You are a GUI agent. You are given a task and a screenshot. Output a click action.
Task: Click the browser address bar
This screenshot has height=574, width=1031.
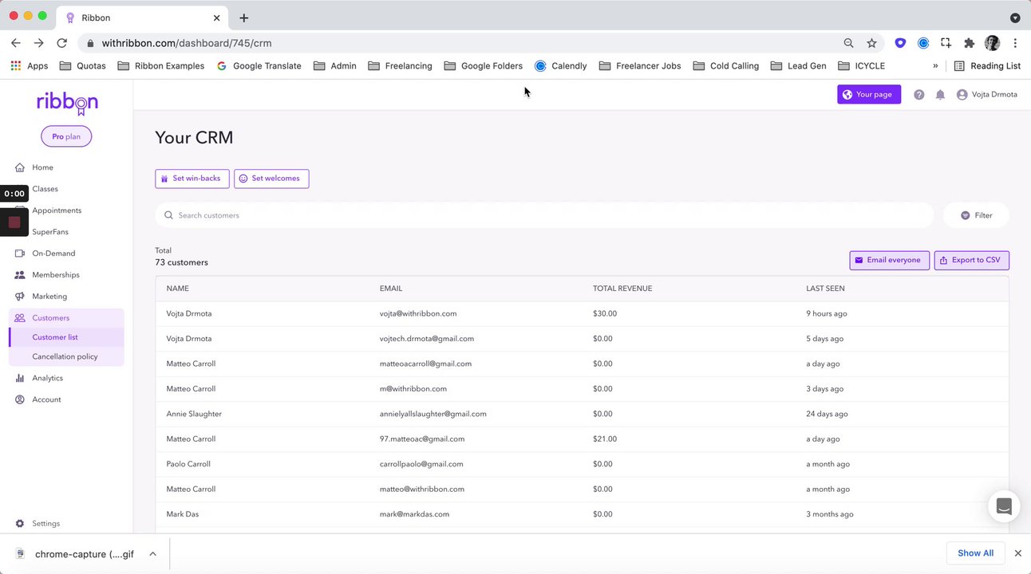click(x=463, y=43)
